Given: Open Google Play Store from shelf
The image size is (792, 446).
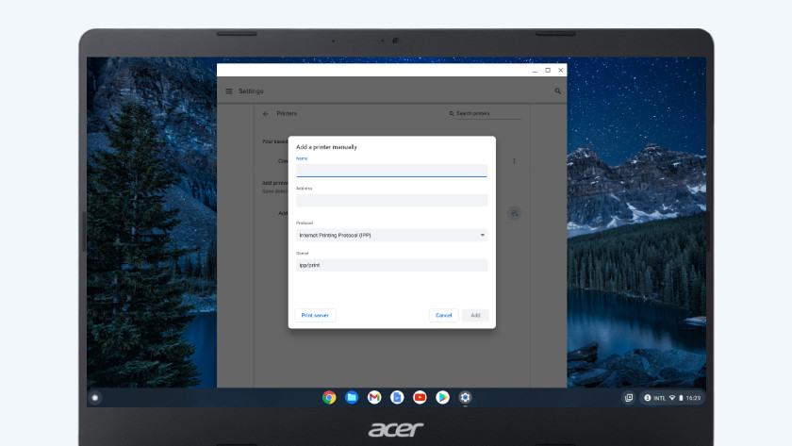Looking at the screenshot, I should click(x=442, y=397).
